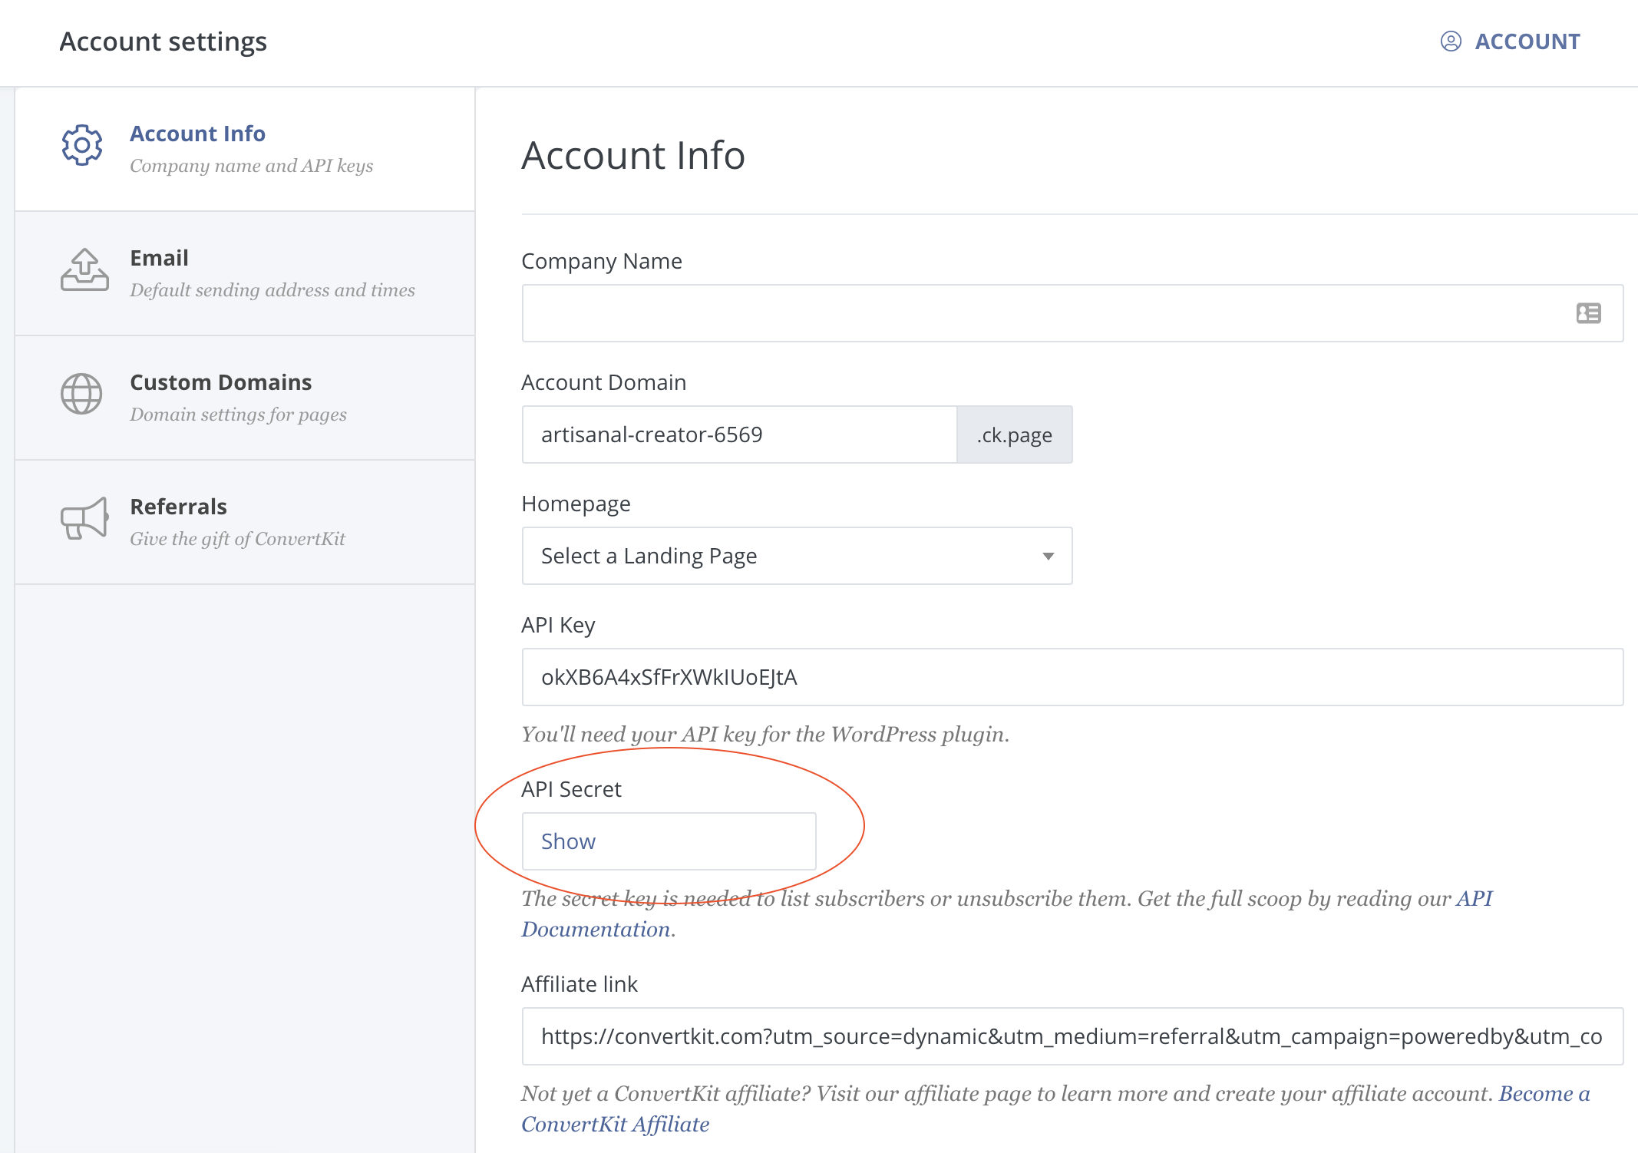Switch to the Referrals tab
The width and height of the screenshot is (1638, 1153).
click(x=245, y=523)
